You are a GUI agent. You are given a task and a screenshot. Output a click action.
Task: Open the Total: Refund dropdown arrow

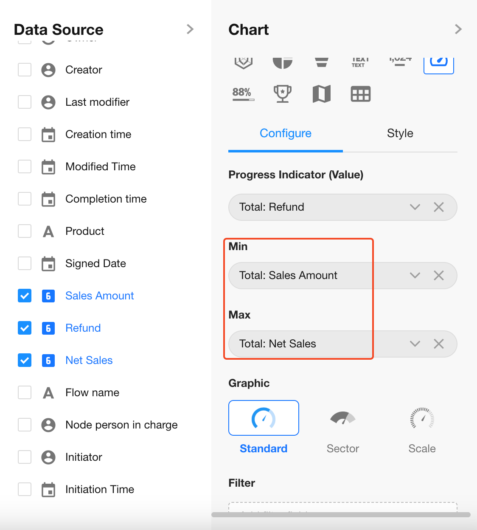click(x=415, y=207)
